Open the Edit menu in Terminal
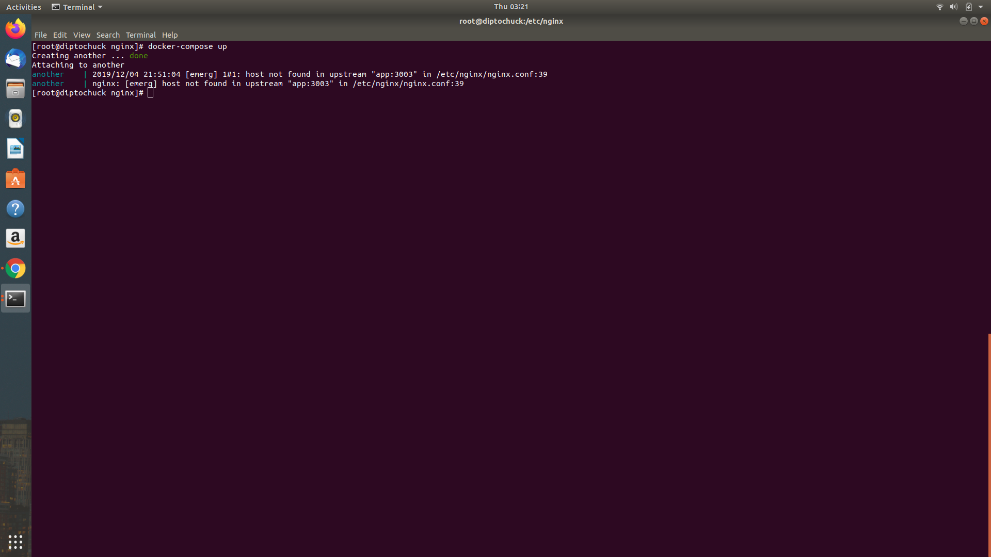This screenshot has width=991, height=557. point(60,35)
